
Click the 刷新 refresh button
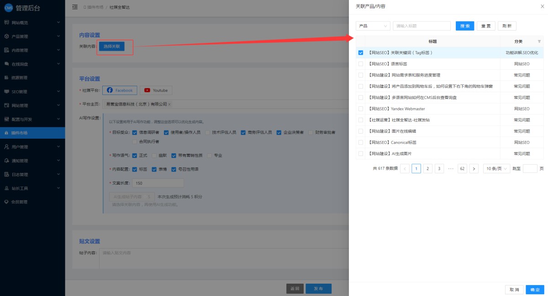pyautogui.click(x=507, y=26)
